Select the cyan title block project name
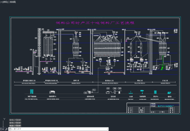 [x=166, y=106]
